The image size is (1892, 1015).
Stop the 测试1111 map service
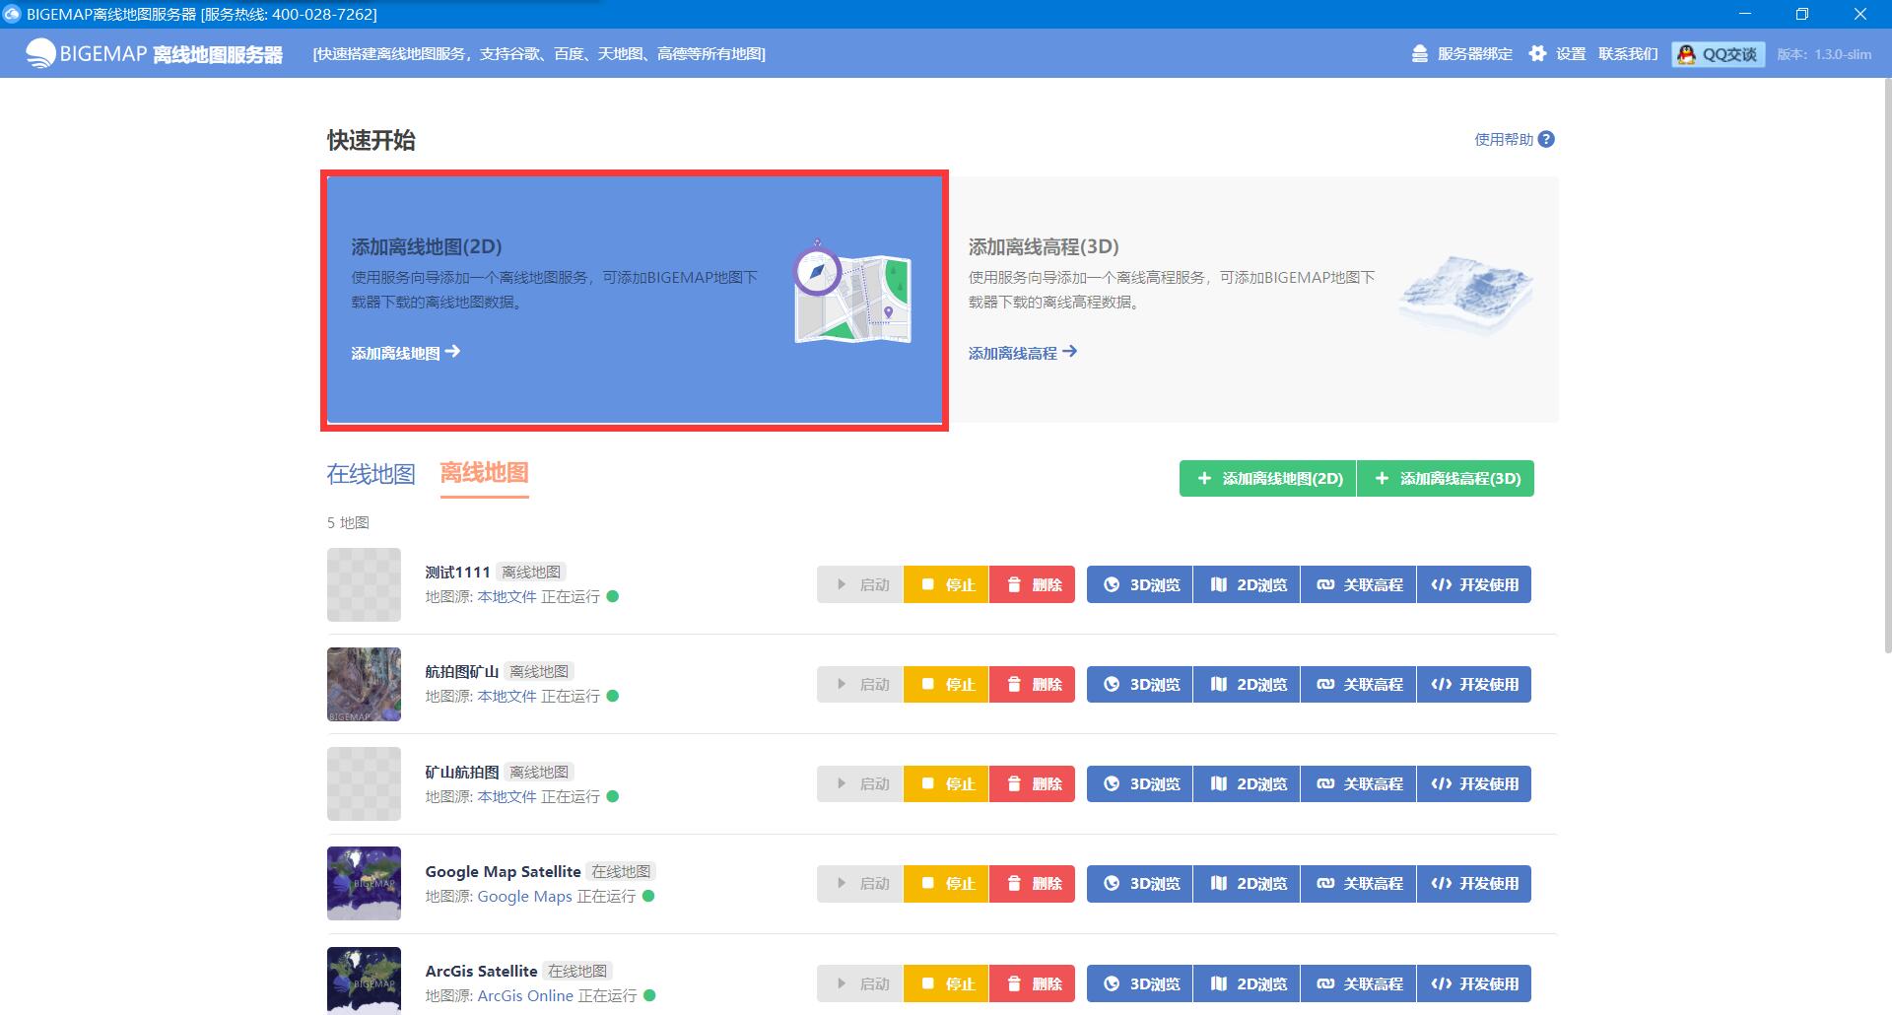[946, 584]
